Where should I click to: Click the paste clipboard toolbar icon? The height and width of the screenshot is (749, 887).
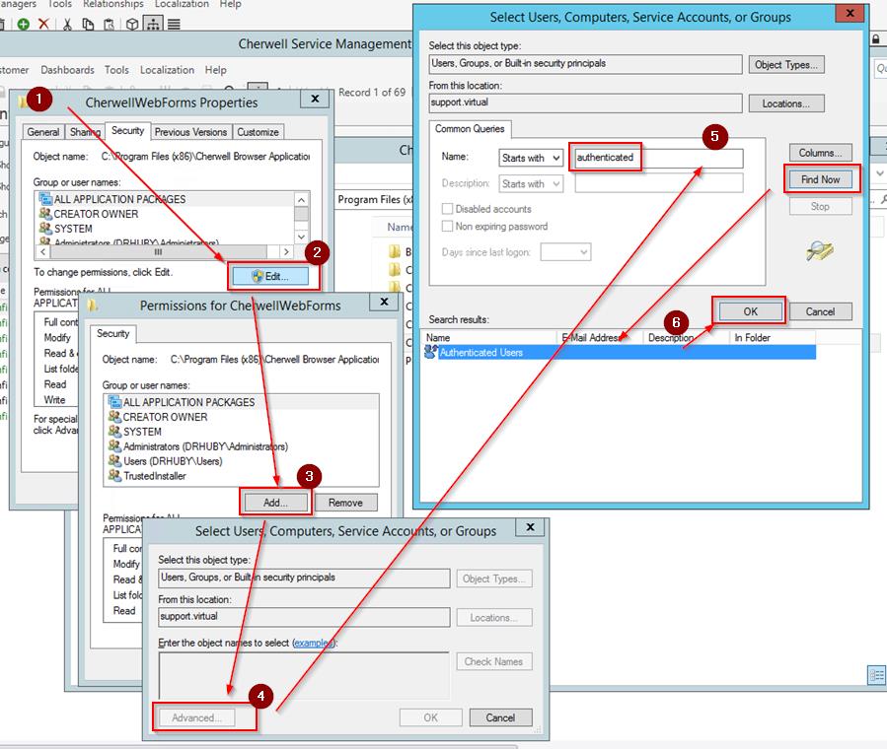click(109, 24)
